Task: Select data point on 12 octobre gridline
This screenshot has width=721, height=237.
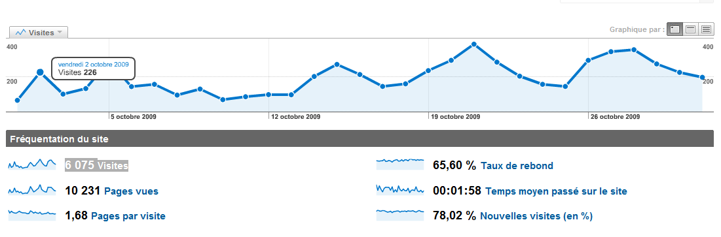Action: point(268,95)
